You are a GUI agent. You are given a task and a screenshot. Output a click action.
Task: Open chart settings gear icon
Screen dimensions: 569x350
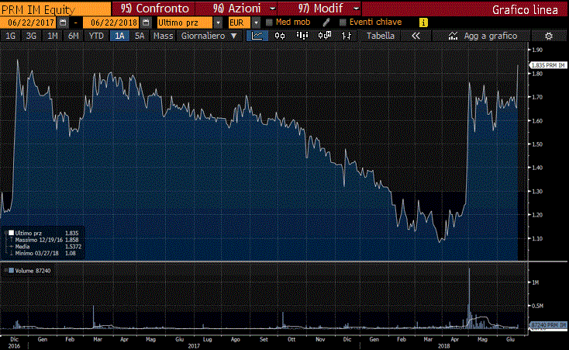coord(549,36)
